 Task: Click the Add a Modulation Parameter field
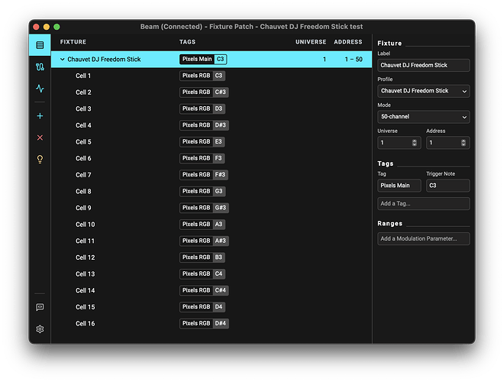[423, 239]
